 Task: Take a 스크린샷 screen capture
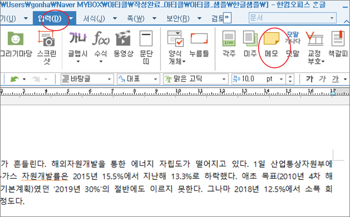[47, 47]
